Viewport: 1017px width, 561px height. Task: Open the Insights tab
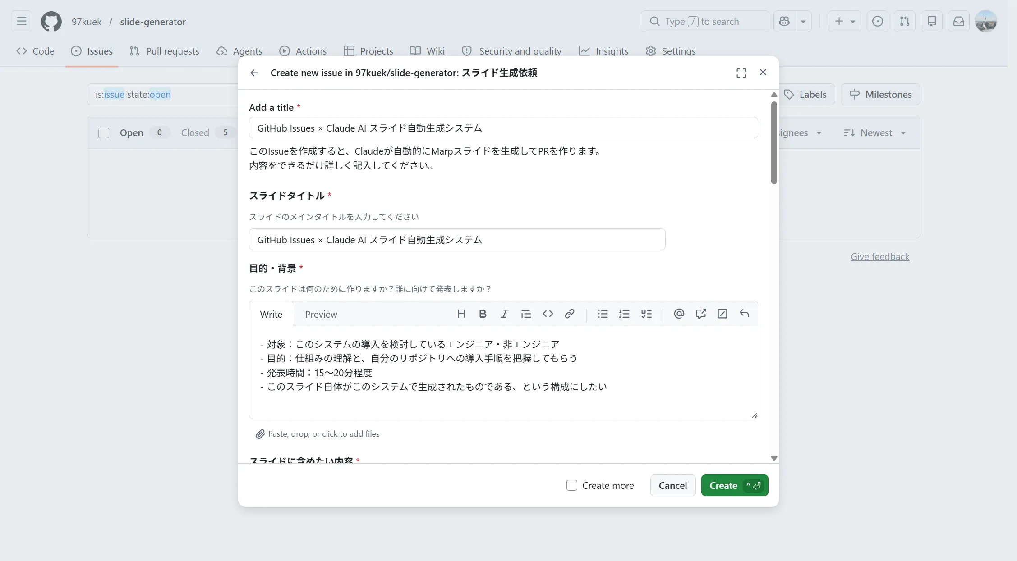[603, 51]
